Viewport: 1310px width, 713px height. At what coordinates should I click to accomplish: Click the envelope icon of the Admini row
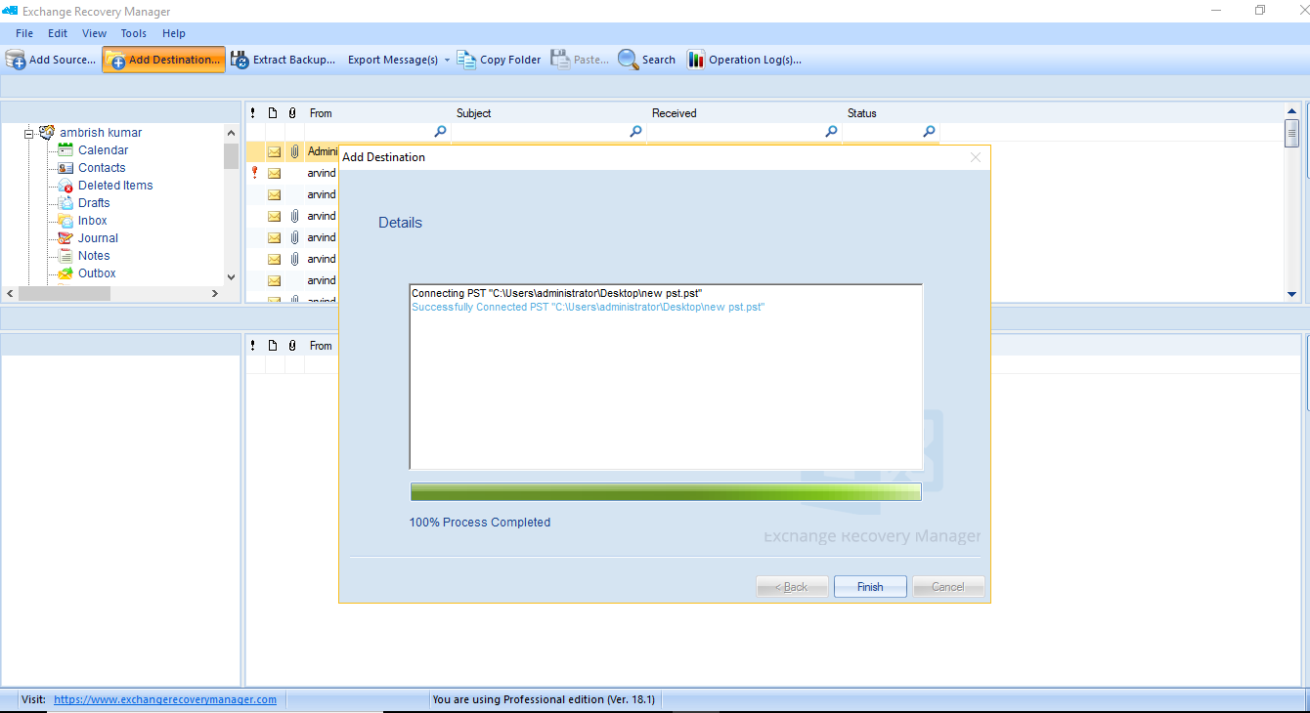(275, 151)
